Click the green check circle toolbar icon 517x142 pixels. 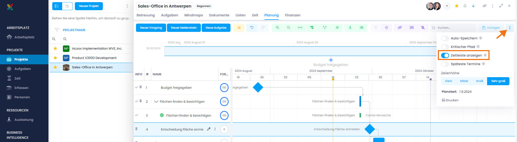click(337, 28)
